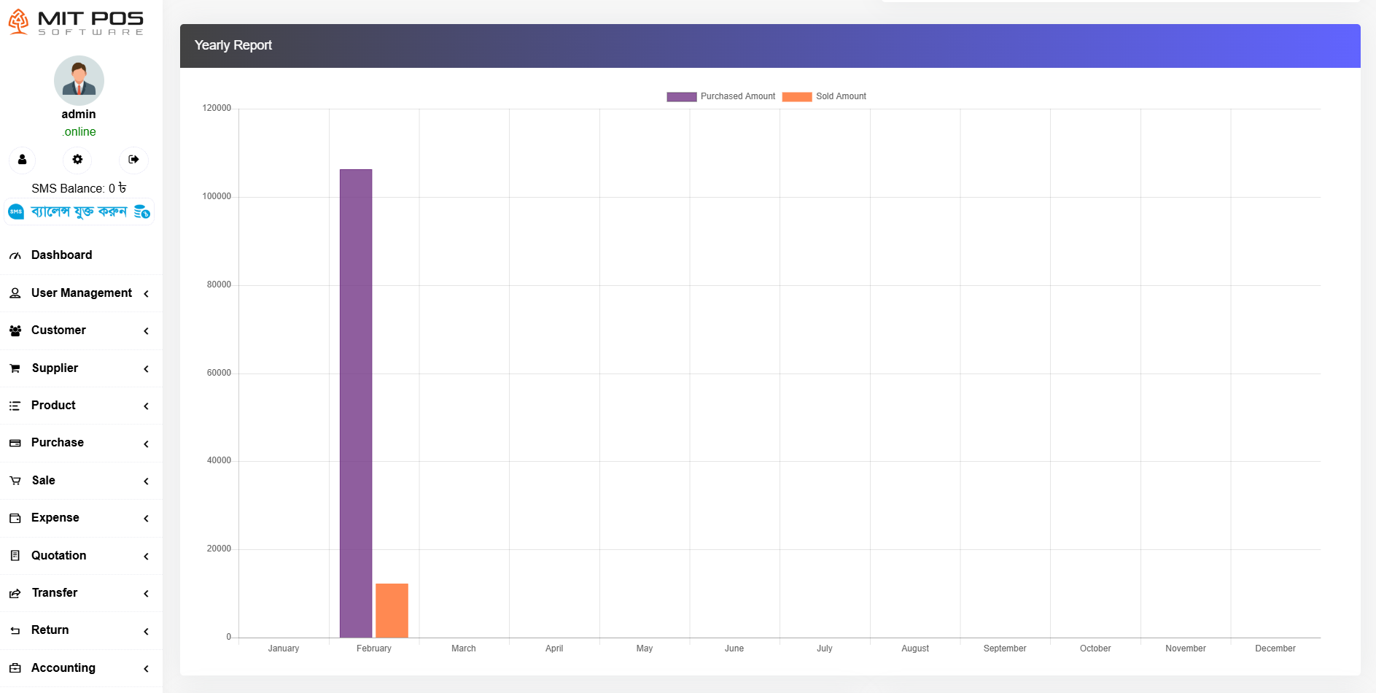Click the add SMS balance banner
The width and height of the screenshot is (1376, 693).
[x=79, y=212]
